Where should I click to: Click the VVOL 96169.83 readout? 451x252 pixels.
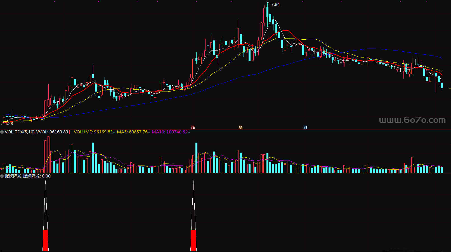coord(52,132)
